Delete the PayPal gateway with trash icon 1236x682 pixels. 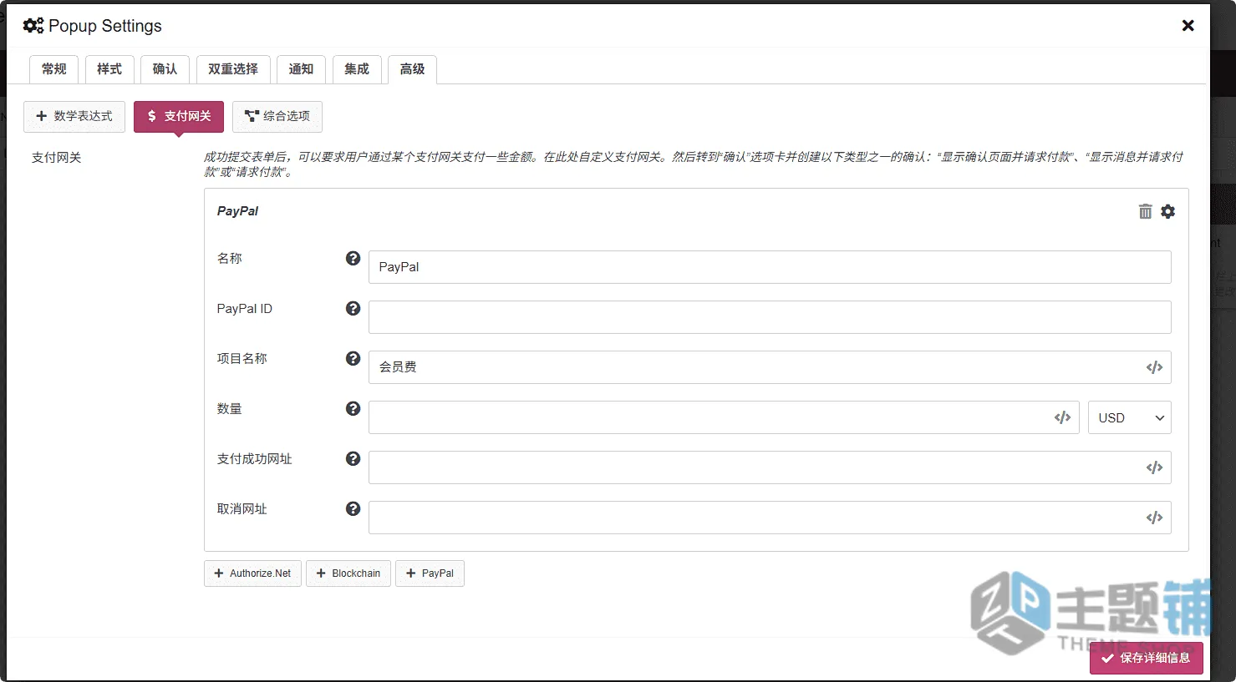pyautogui.click(x=1145, y=211)
